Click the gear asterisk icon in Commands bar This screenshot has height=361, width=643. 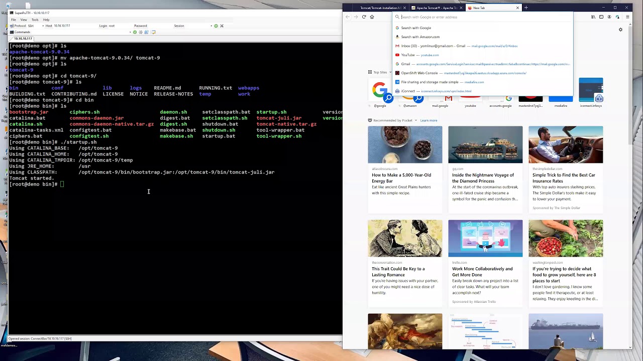coord(141,32)
